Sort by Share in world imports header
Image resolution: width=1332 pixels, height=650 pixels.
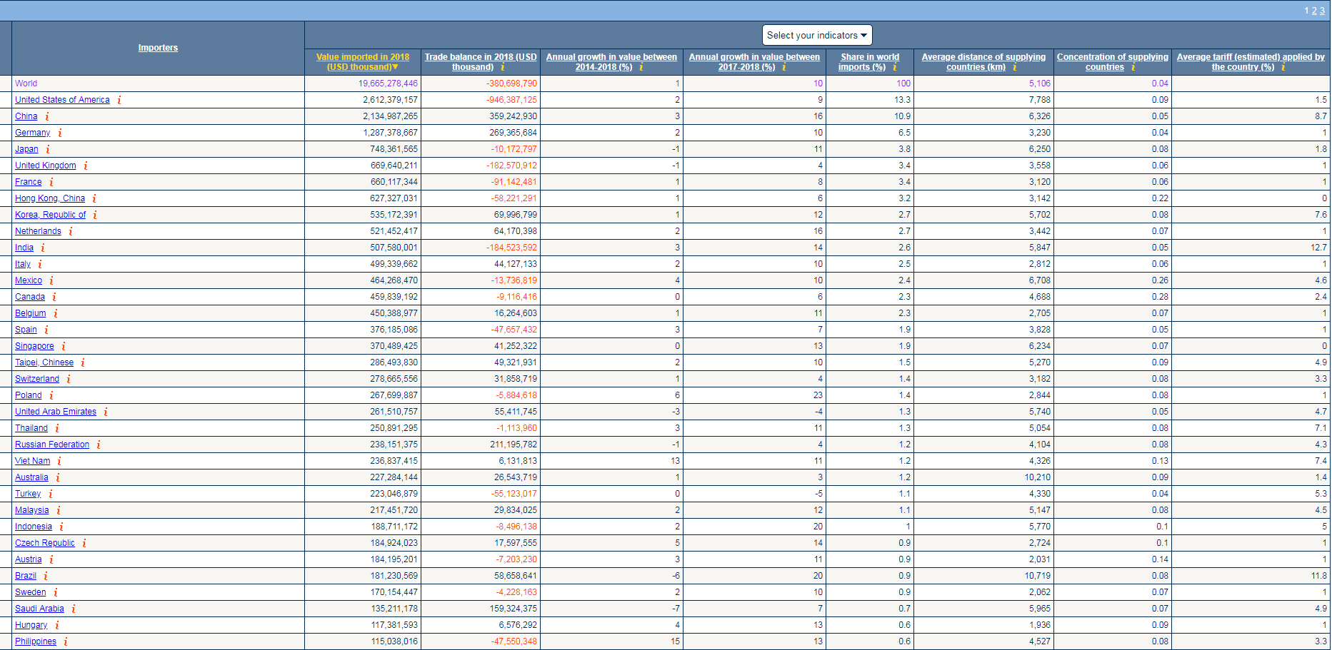[869, 62]
